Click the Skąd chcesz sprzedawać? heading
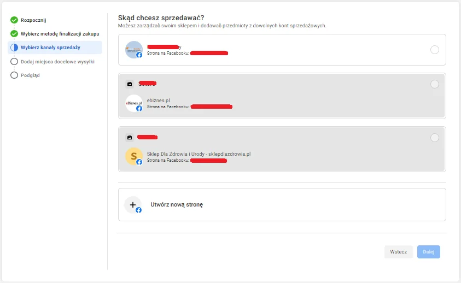461x283 pixels. tap(161, 18)
